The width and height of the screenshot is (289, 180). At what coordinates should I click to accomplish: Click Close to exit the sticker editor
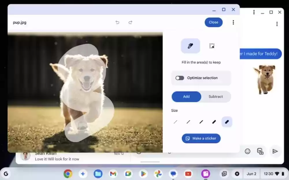(214, 22)
